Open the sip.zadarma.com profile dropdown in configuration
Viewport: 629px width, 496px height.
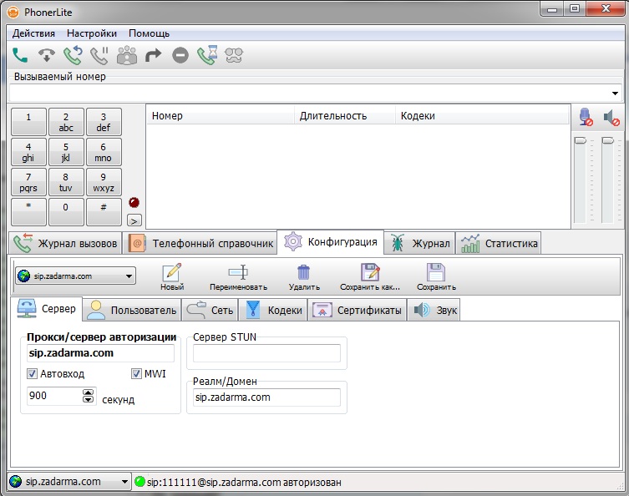pyautogui.click(x=75, y=276)
